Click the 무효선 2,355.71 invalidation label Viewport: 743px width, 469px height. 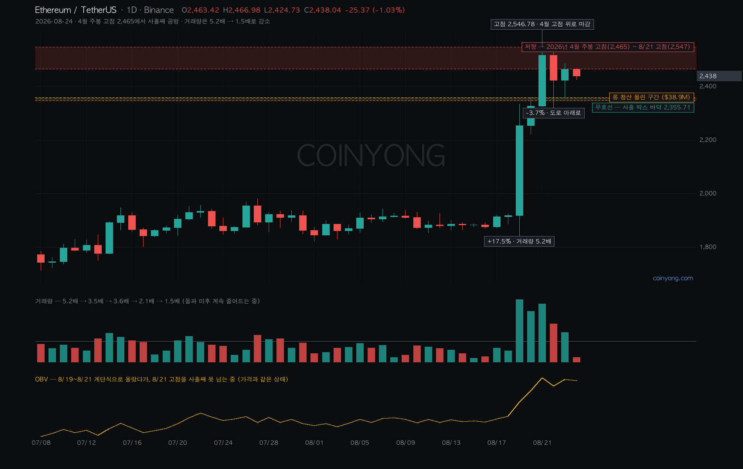coord(643,107)
